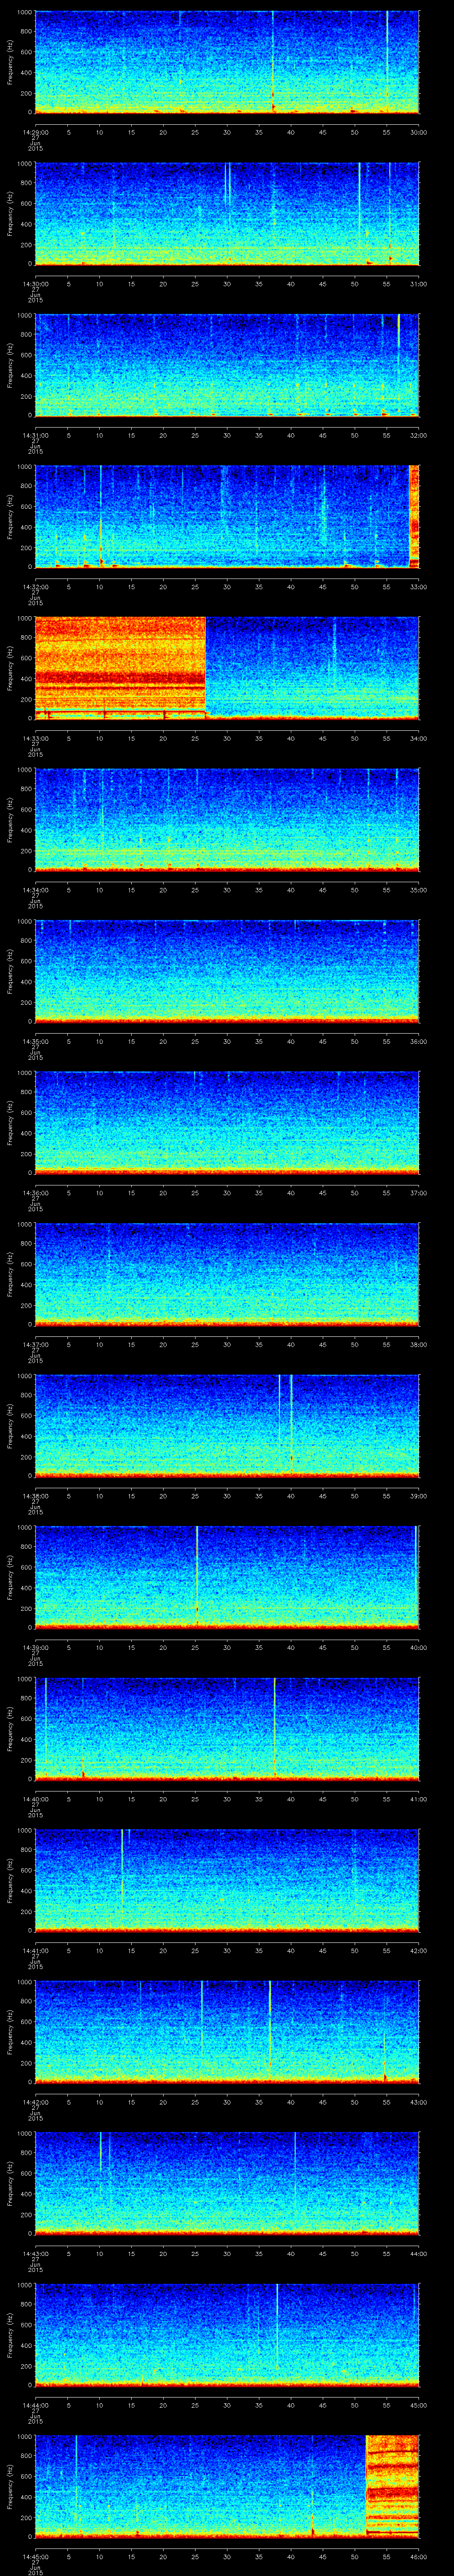Select the spectrogram panel starting at 14:36:00
454x2576 pixels.
tap(227, 1123)
